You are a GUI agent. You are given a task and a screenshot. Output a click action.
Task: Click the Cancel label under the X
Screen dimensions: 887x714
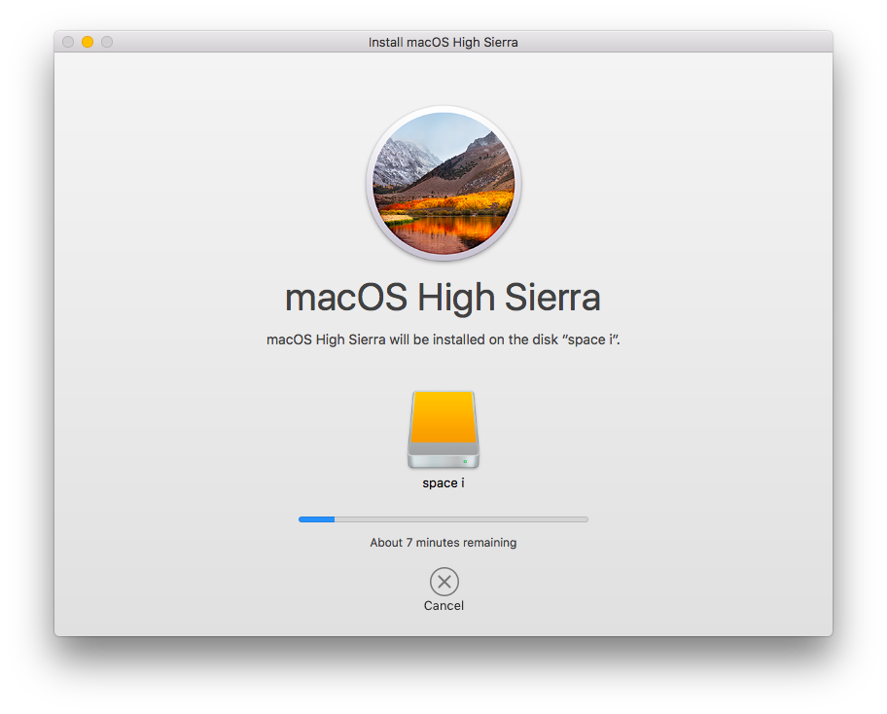point(443,605)
